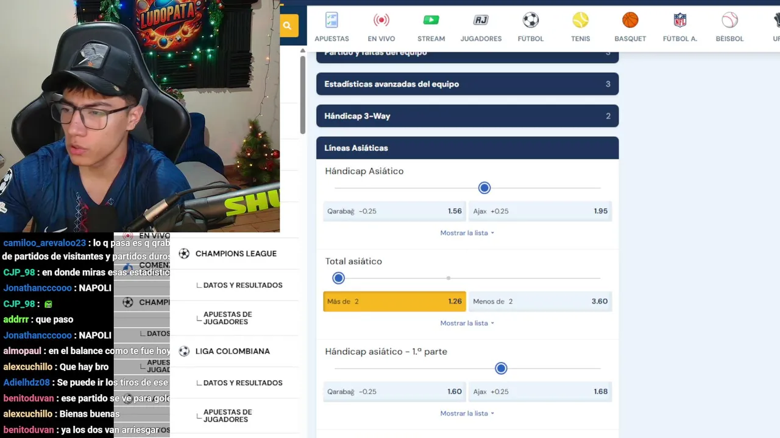Select the Fútbol soccer ball icon
The width and height of the screenshot is (780, 438).
click(531, 20)
